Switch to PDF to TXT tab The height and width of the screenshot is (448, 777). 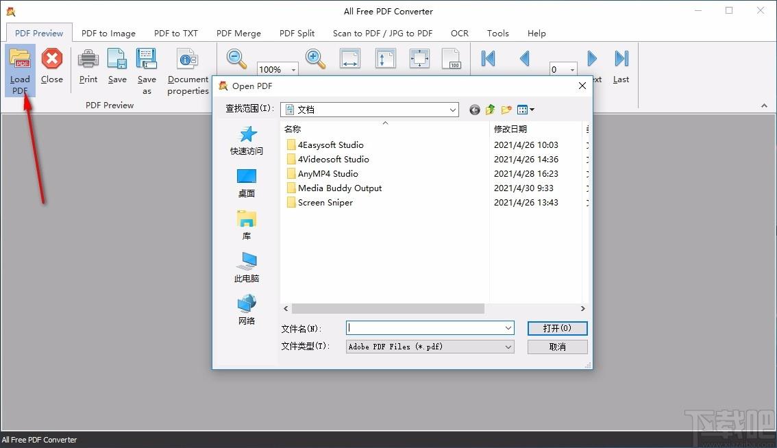tap(176, 33)
